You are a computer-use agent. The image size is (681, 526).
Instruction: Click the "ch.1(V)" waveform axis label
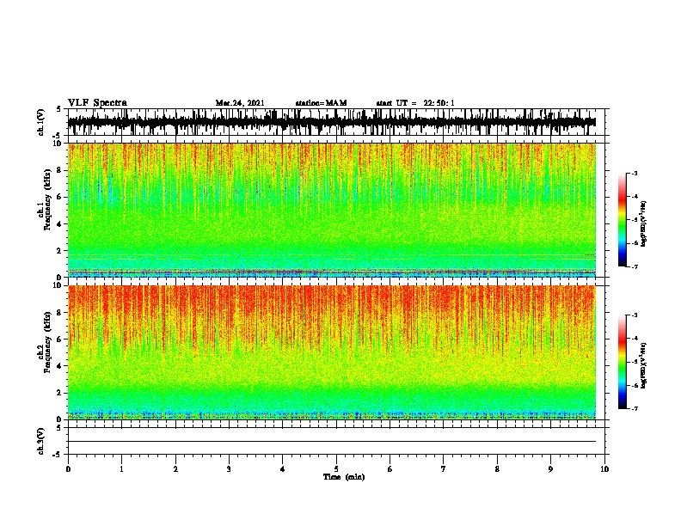point(41,122)
